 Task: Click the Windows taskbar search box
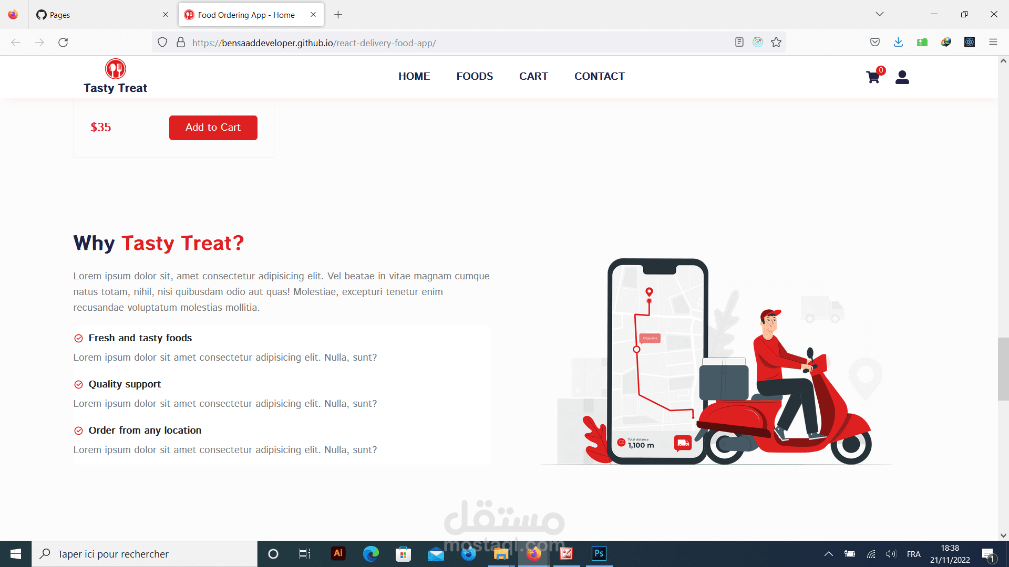145,554
